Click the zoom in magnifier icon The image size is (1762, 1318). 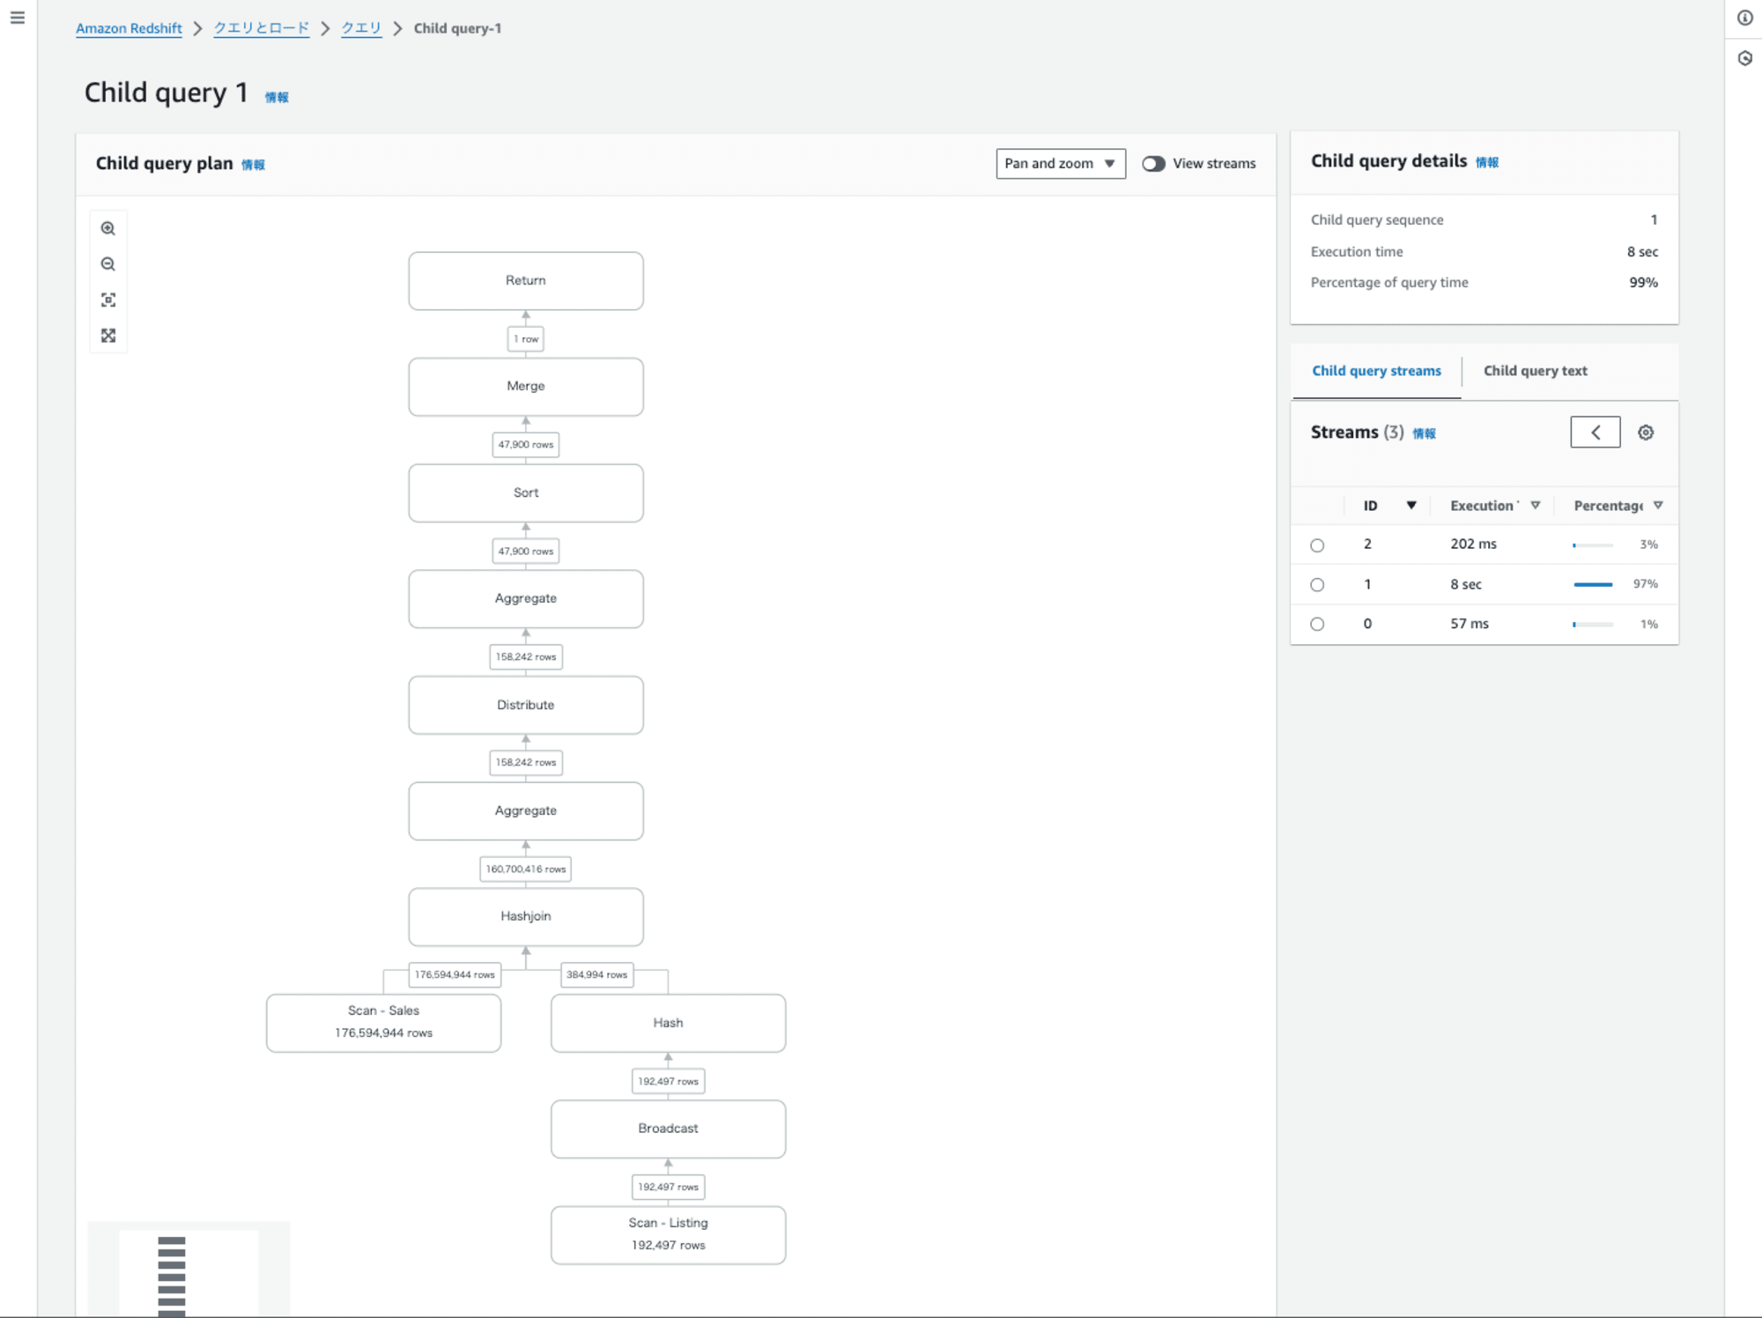coord(108,228)
